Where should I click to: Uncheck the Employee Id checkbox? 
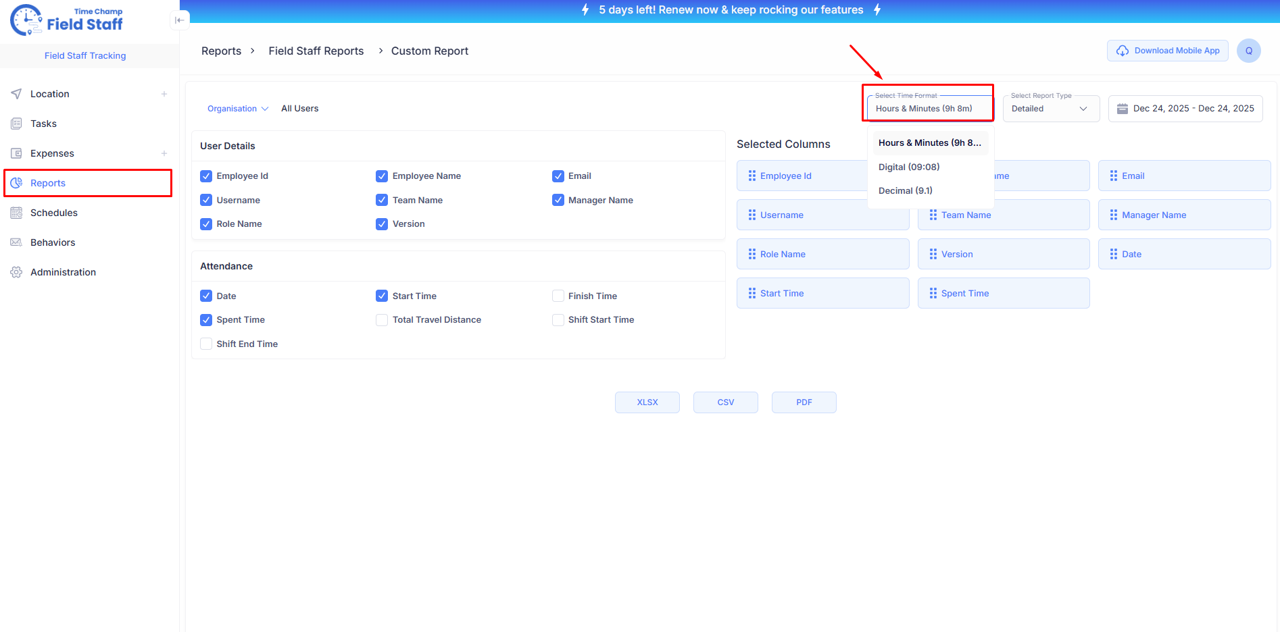[x=206, y=176]
